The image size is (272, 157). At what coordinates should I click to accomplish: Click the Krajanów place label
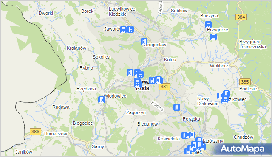click(x=76, y=48)
